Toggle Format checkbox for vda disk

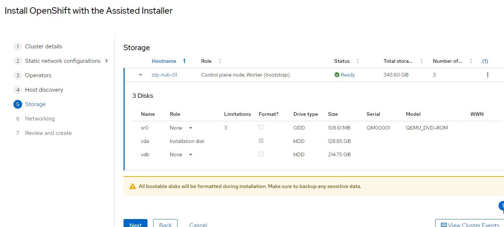[261, 141]
